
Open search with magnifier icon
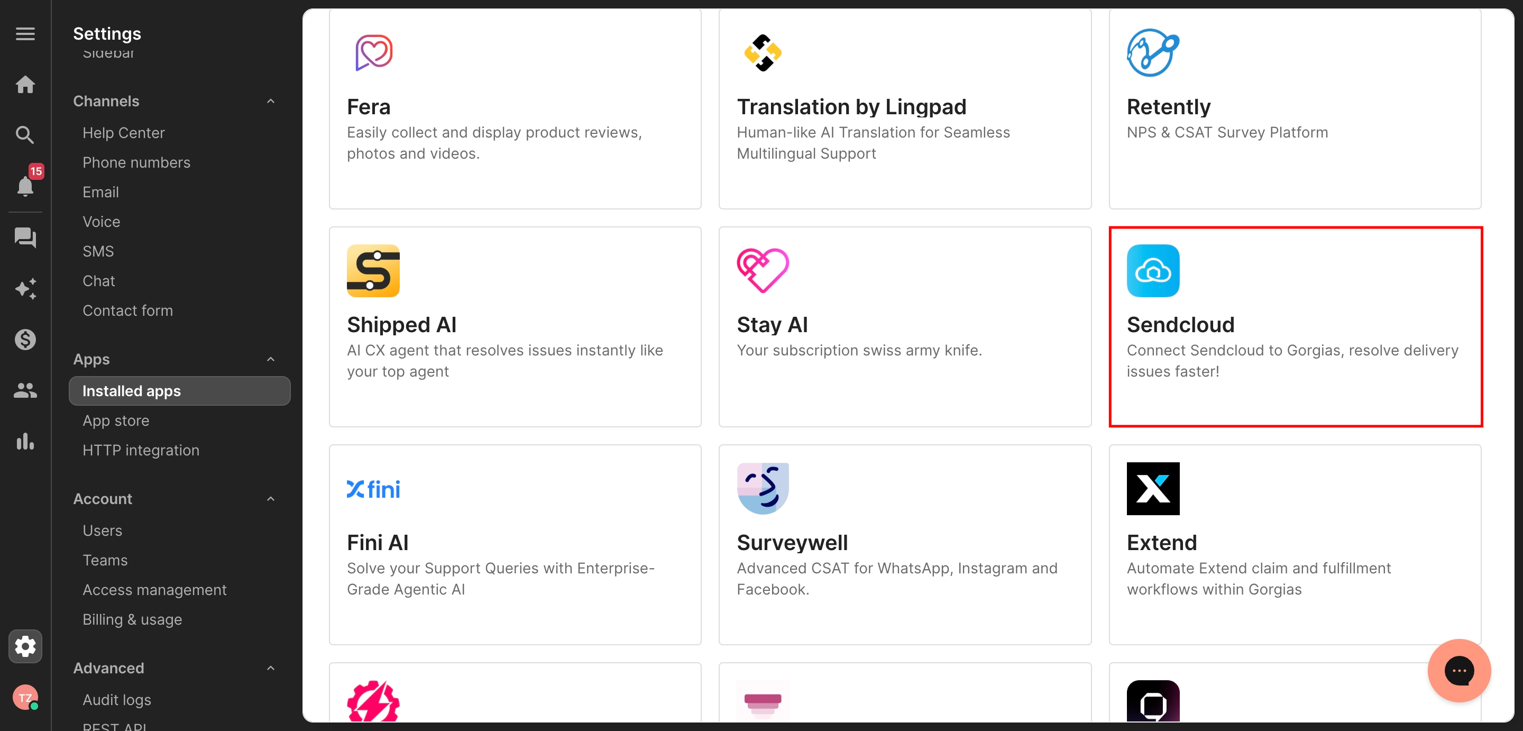coord(25,135)
